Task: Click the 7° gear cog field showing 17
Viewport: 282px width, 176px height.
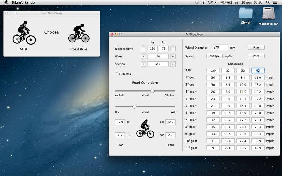Action: pos(213,120)
